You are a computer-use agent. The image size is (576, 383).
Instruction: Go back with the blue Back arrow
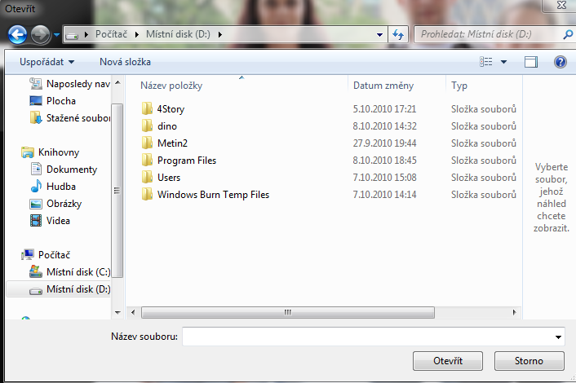pos(17,35)
